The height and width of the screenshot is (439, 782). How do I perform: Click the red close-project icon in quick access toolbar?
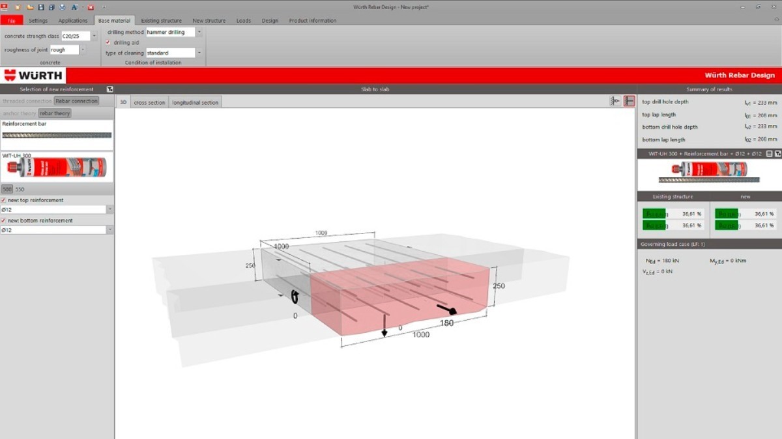(x=91, y=7)
